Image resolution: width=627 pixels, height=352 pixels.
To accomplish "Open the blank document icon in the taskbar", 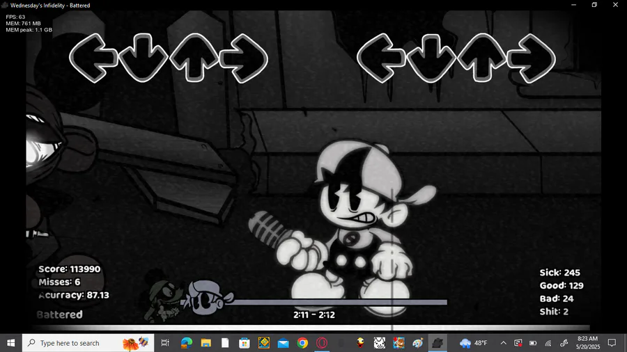I will [x=225, y=343].
